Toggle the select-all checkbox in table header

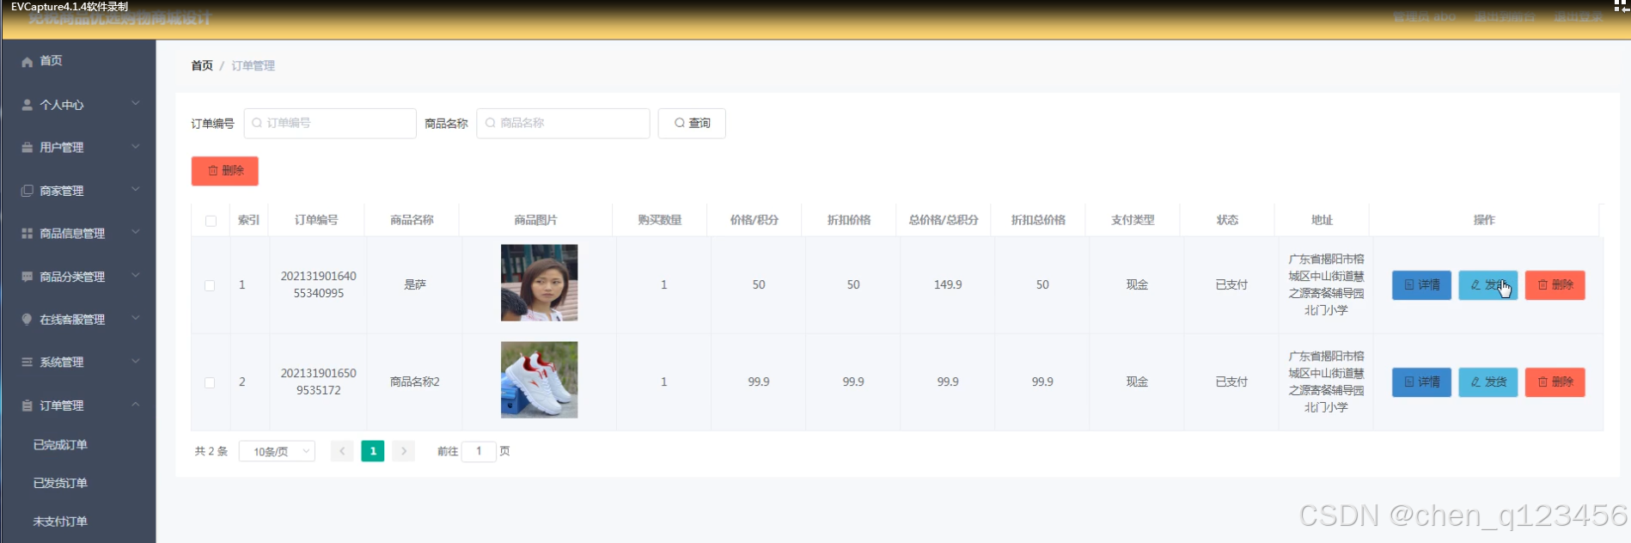click(x=211, y=221)
